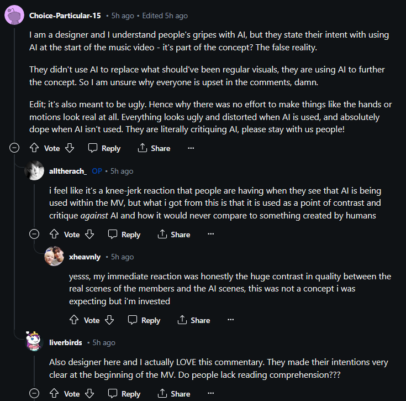
Task: Click alltherach_'s avatar thumbnail
Action: (x=34, y=171)
